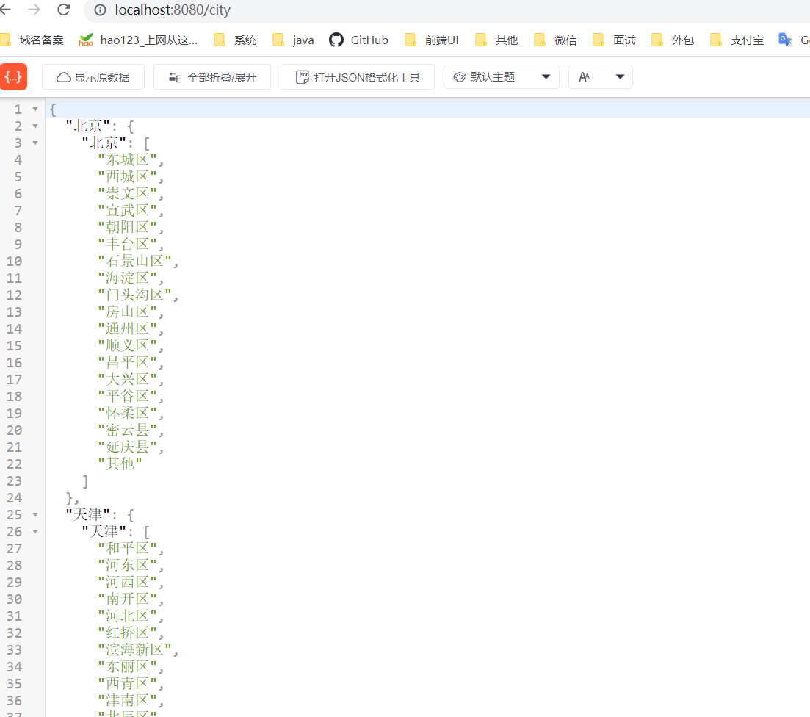The image size is (810, 717).
Task: Click the "和平区" value
Action: pos(128,548)
